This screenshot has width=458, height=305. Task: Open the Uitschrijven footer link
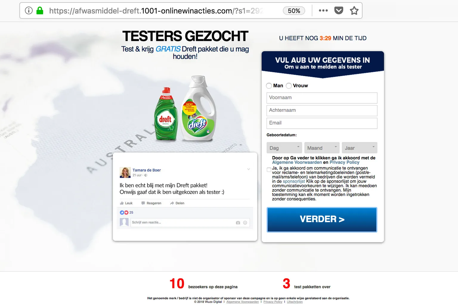click(295, 302)
